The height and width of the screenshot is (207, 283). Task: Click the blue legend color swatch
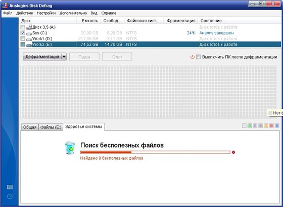277,126
